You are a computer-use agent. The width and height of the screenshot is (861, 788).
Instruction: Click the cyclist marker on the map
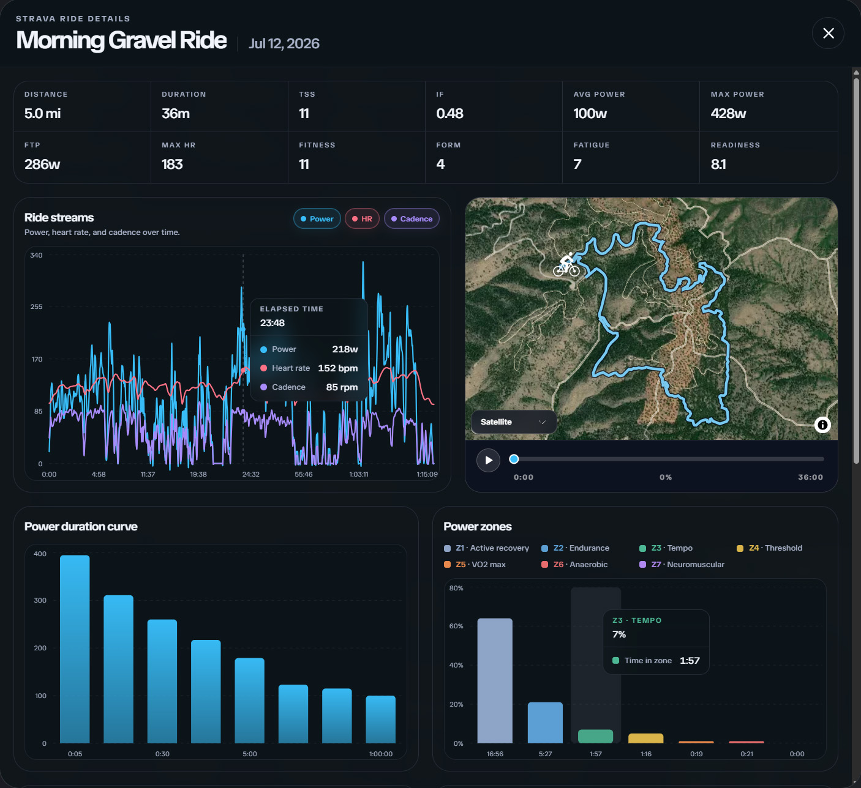(566, 265)
